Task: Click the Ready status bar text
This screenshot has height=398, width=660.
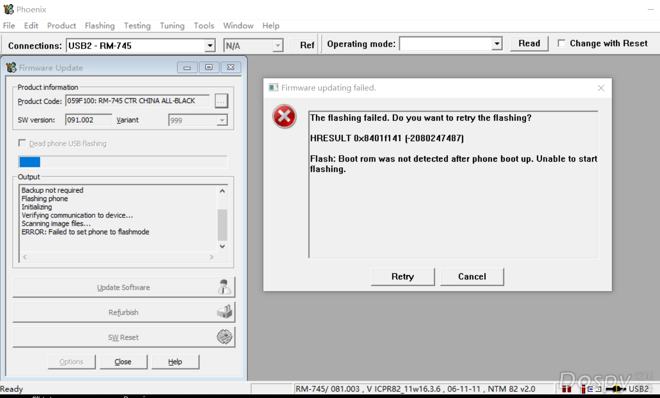Action: (12, 389)
